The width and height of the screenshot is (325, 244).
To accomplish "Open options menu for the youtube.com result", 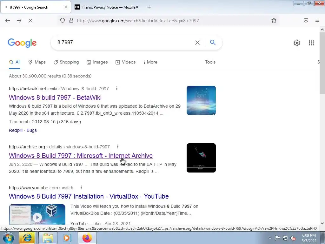I will [81, 187].
